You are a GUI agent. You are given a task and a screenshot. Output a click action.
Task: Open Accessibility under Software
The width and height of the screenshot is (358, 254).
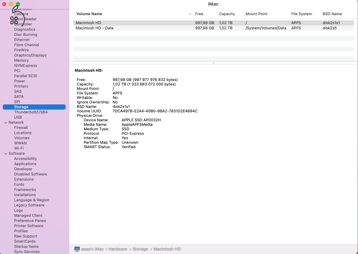point(25,159)
